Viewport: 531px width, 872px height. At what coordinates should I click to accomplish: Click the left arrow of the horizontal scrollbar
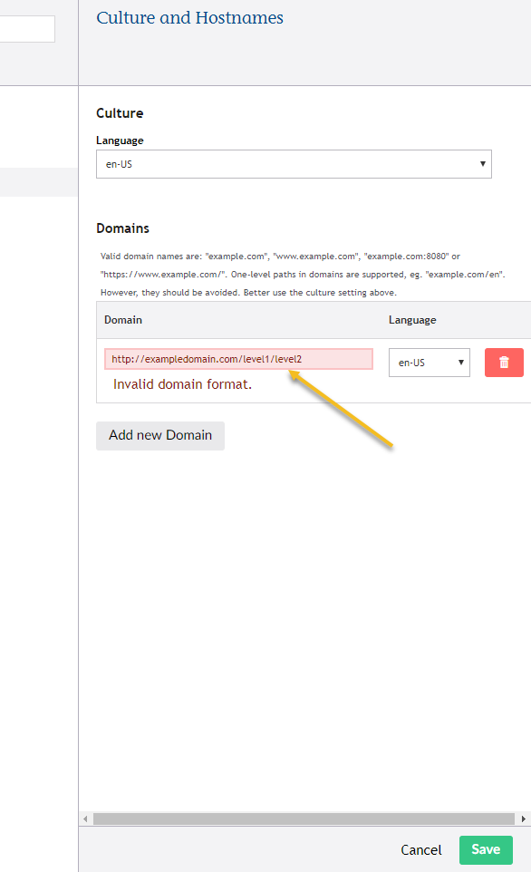pyautogui.click(x=87, y=819)
